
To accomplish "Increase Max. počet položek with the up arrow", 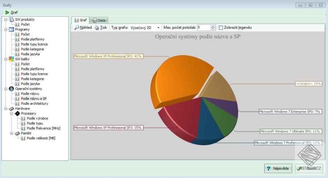I will click(x=213, y=26).
